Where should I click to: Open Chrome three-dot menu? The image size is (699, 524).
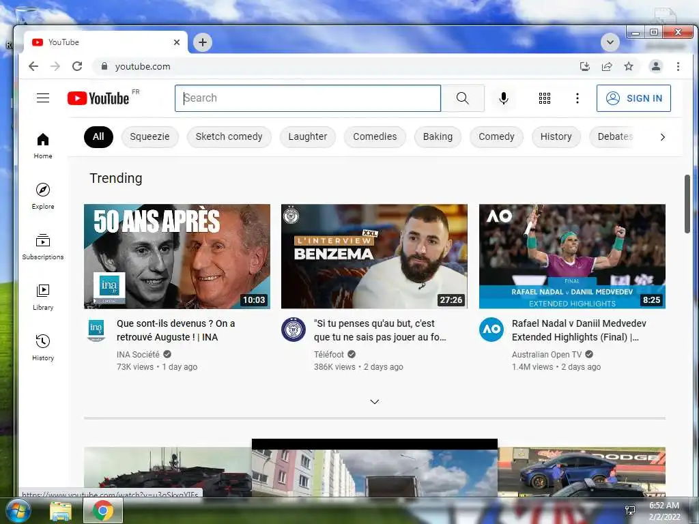678,66
